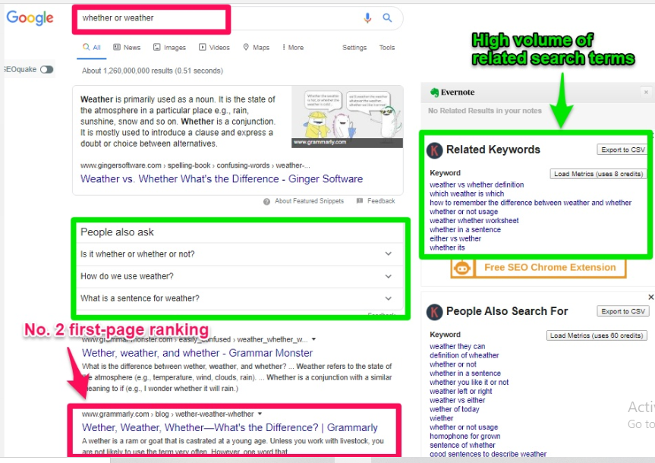This screenshot has width=655, height=463.
Task: Open Grammar Monster wether, weather result
Action: click(x=197, y=353)
